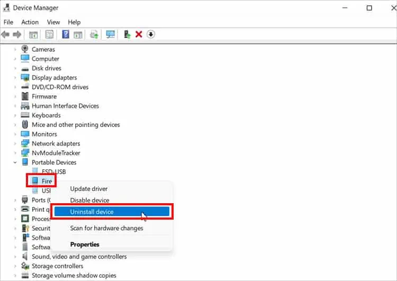The height and width of the screenshot is (281, 397).
Task: Select the NvModuleTracker label
Action: coord(56,153)
